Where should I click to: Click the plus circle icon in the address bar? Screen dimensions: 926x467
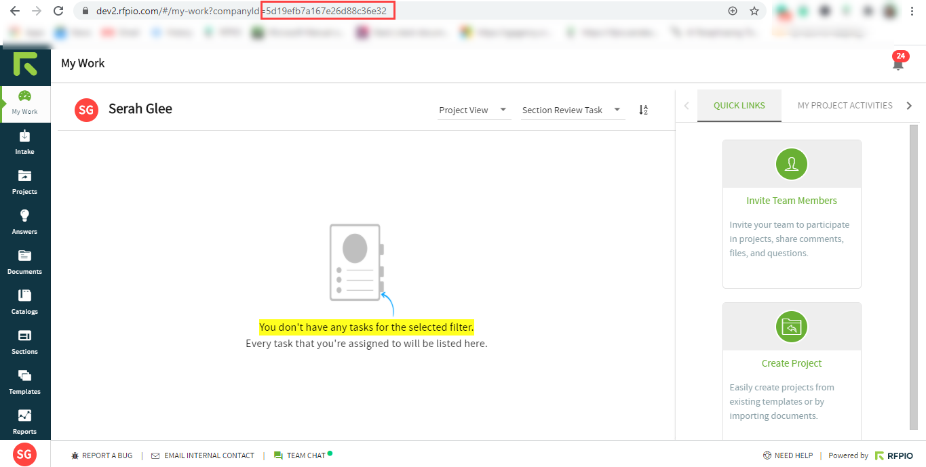point(733,11)
